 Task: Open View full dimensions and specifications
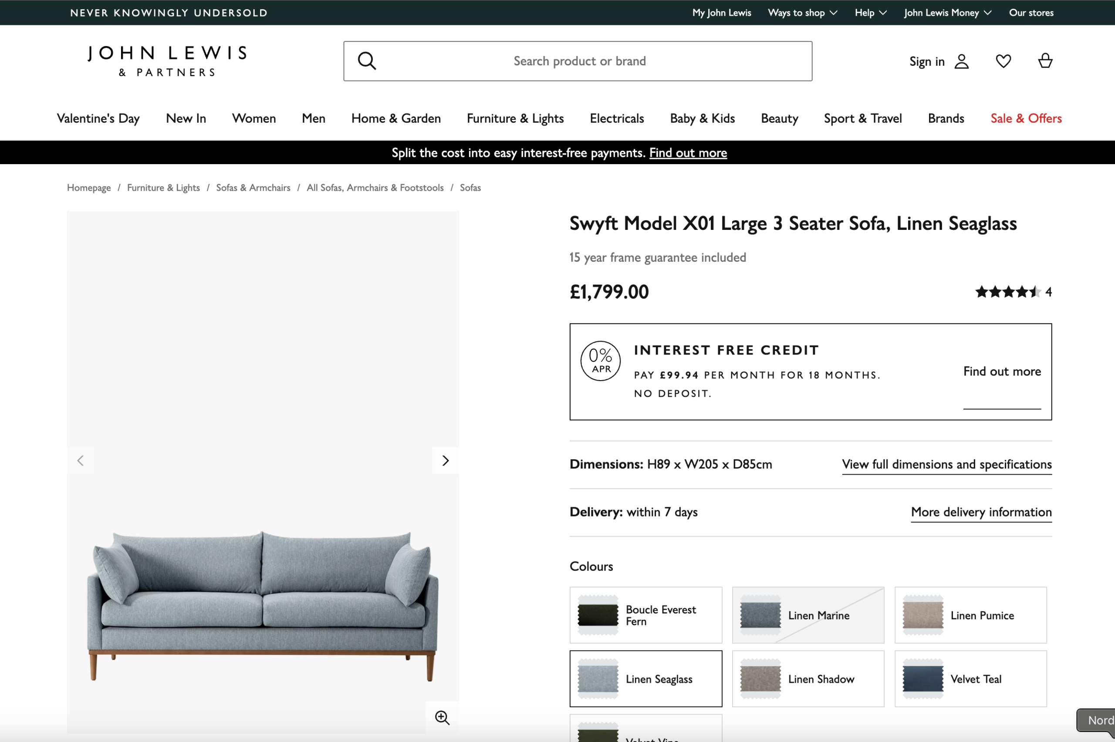point(946,464)
